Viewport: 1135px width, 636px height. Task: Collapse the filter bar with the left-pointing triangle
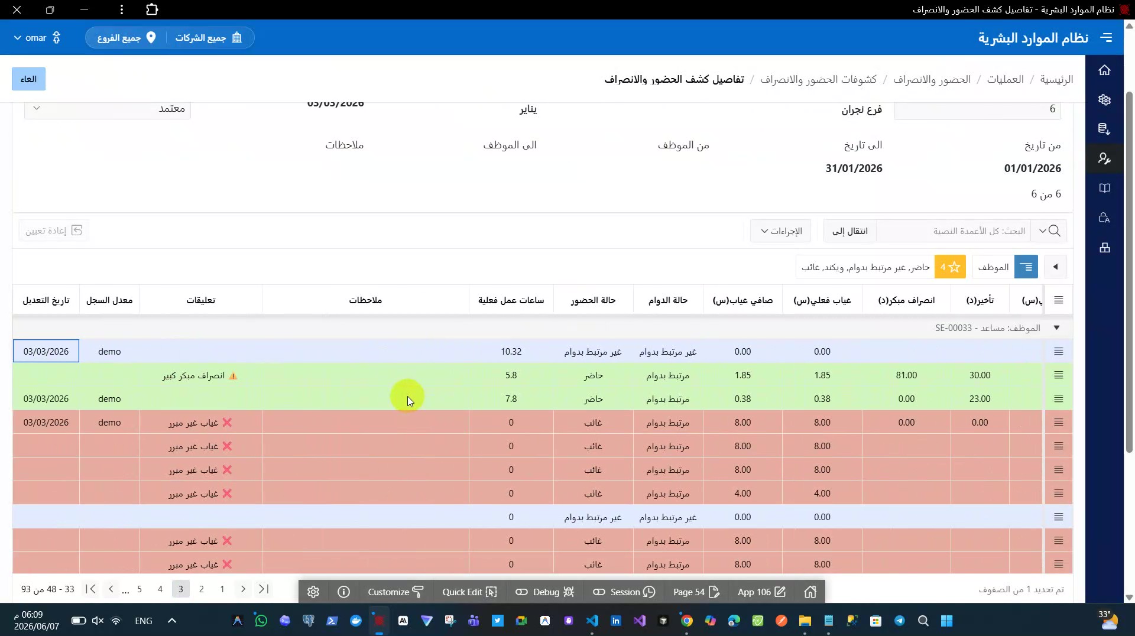(x=1055, y=267)
